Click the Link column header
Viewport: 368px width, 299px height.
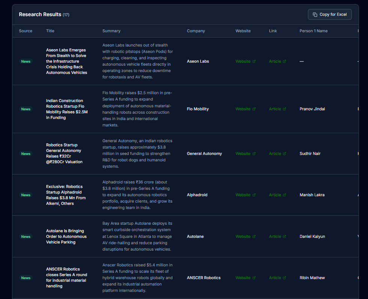tap(273, 31)
